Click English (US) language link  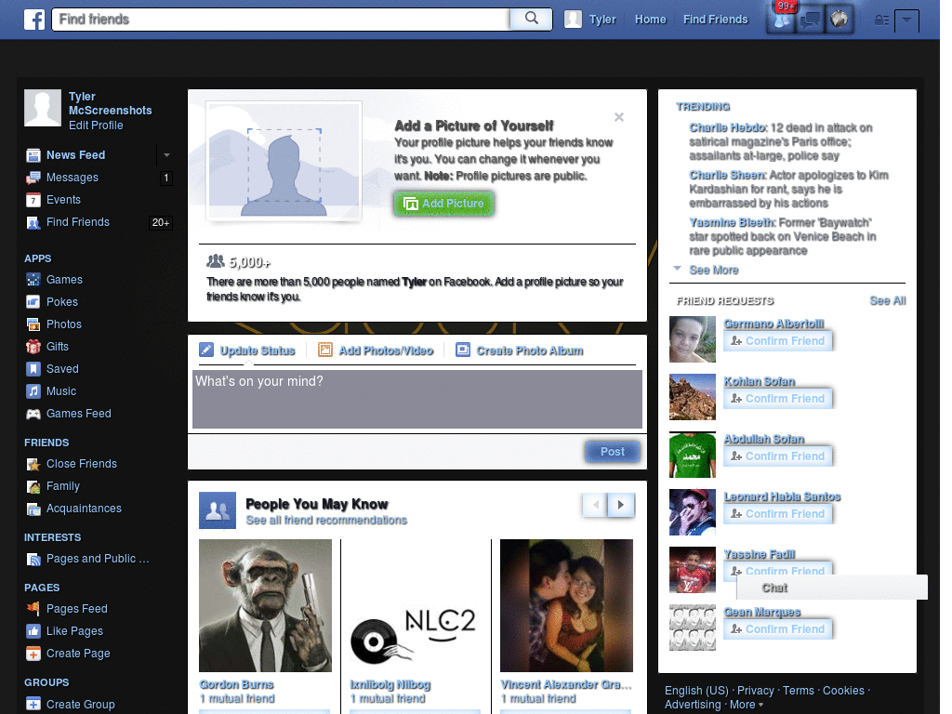click(696, 691)
